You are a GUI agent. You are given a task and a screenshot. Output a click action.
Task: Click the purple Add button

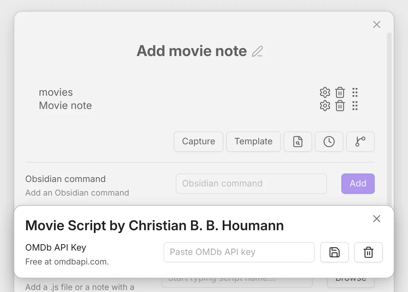point(358,184)
